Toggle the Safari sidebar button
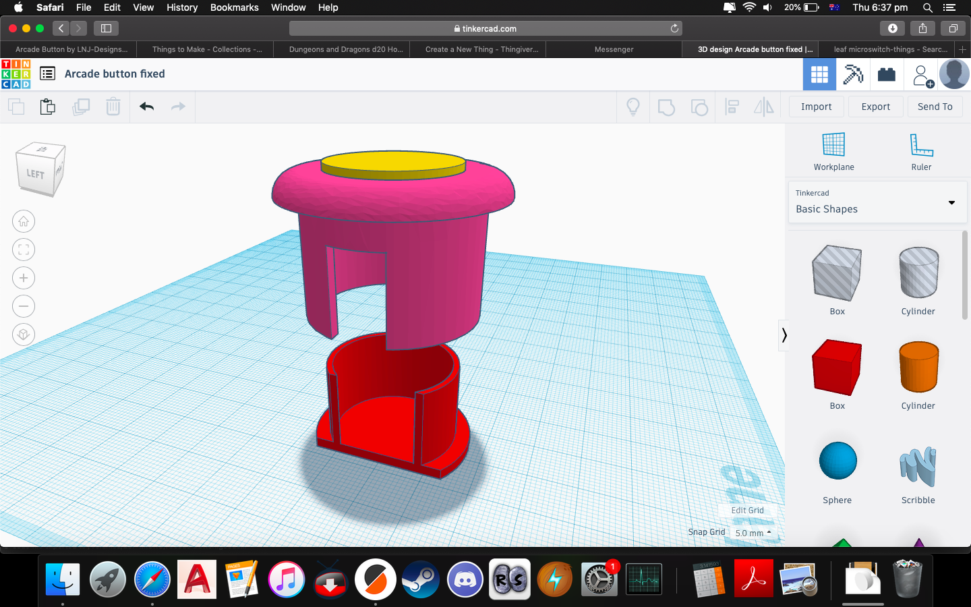The width and height of the screenshot is (971, 607). [x=106, y=28]
